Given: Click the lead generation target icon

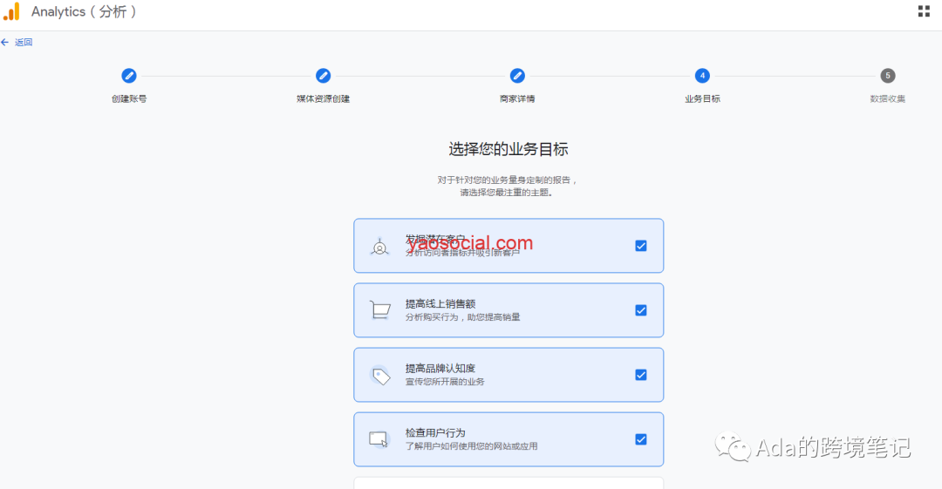Looking at the screenshot, I should coord(379,247).
